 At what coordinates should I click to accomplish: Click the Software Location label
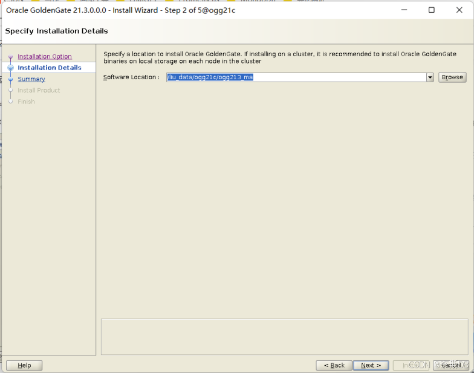[131, 77]
